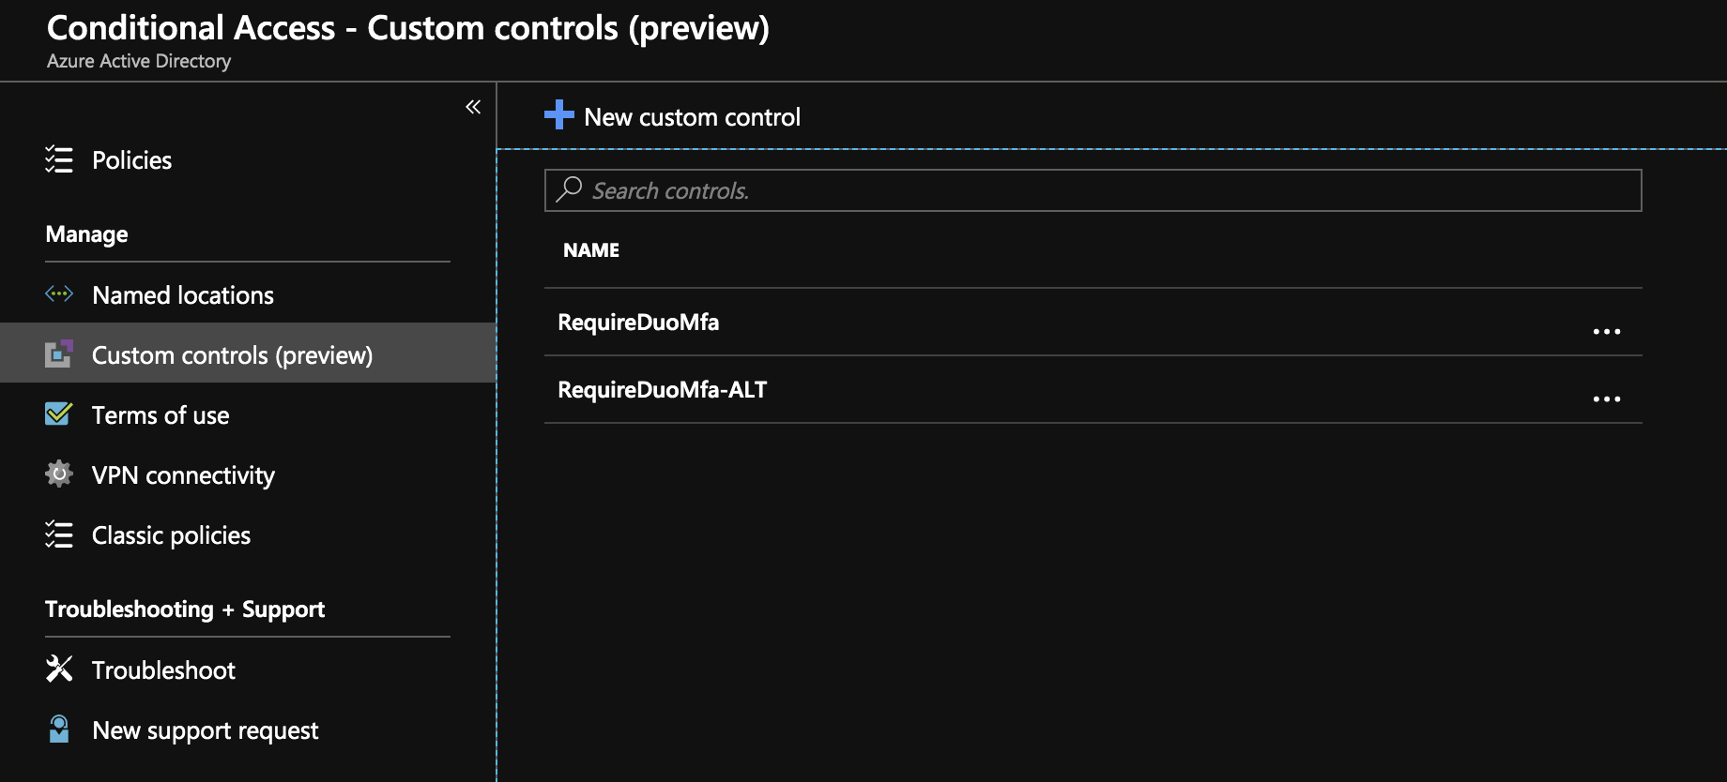Open VPN connectivity via its gear icon
The image size is (1727, 782).
(58, 474)
